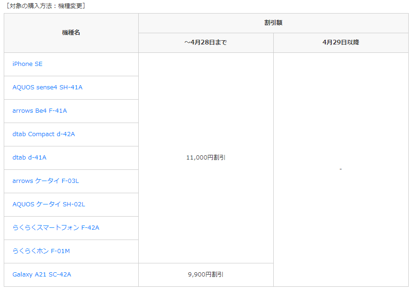Click the 機種名 column header

click(x=71, y=33)
